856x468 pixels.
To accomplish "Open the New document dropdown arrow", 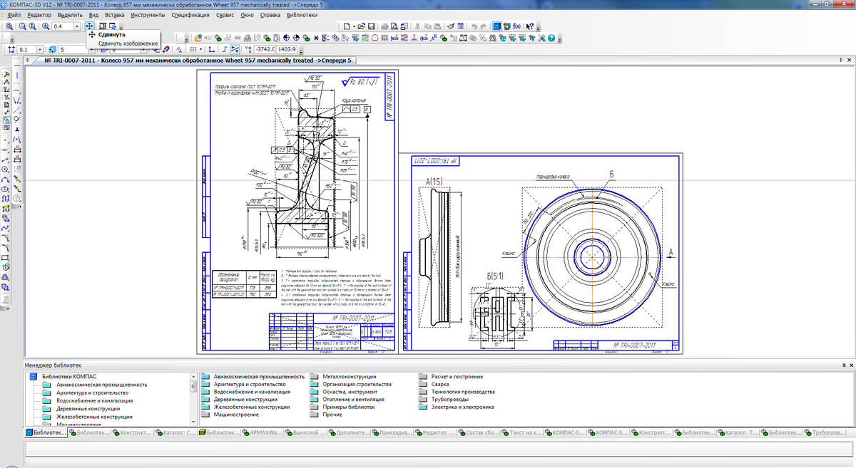I will click(354, 26).
